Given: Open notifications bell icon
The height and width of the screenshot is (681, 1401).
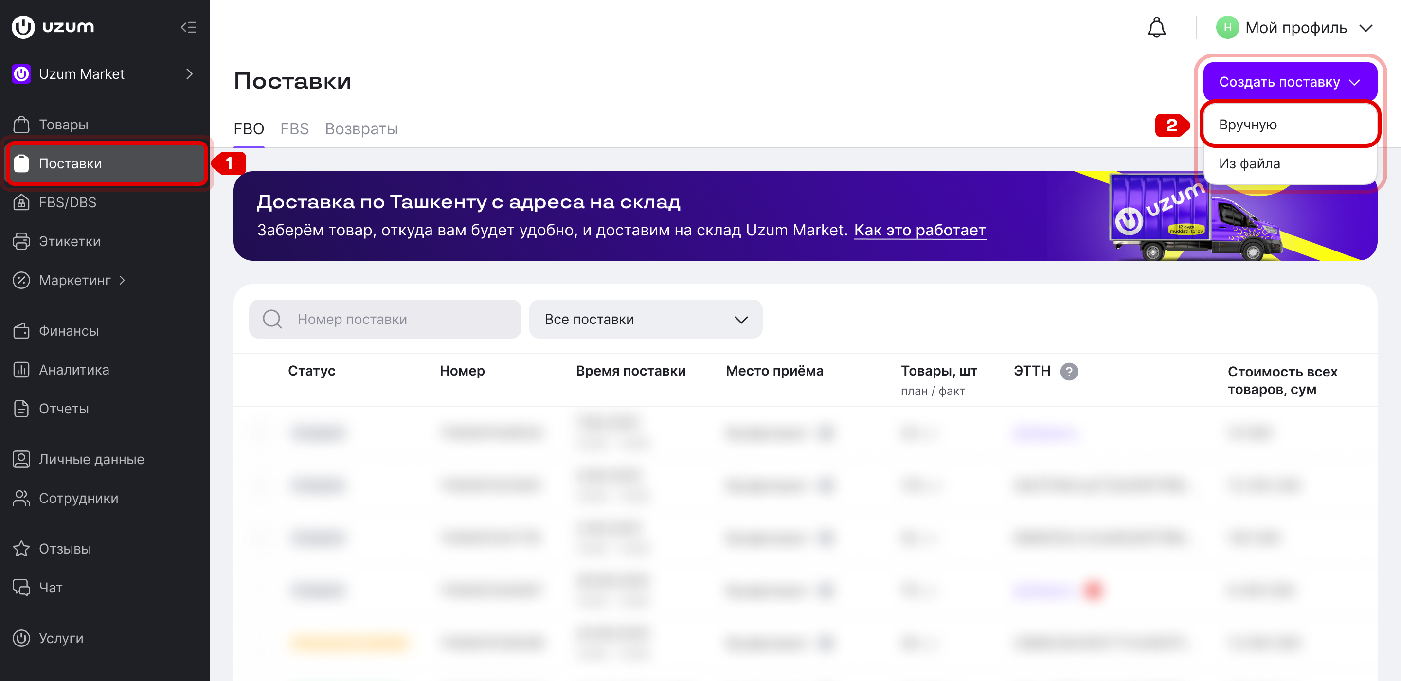Looking at the screenshot, I should [x=1156, y=27].
